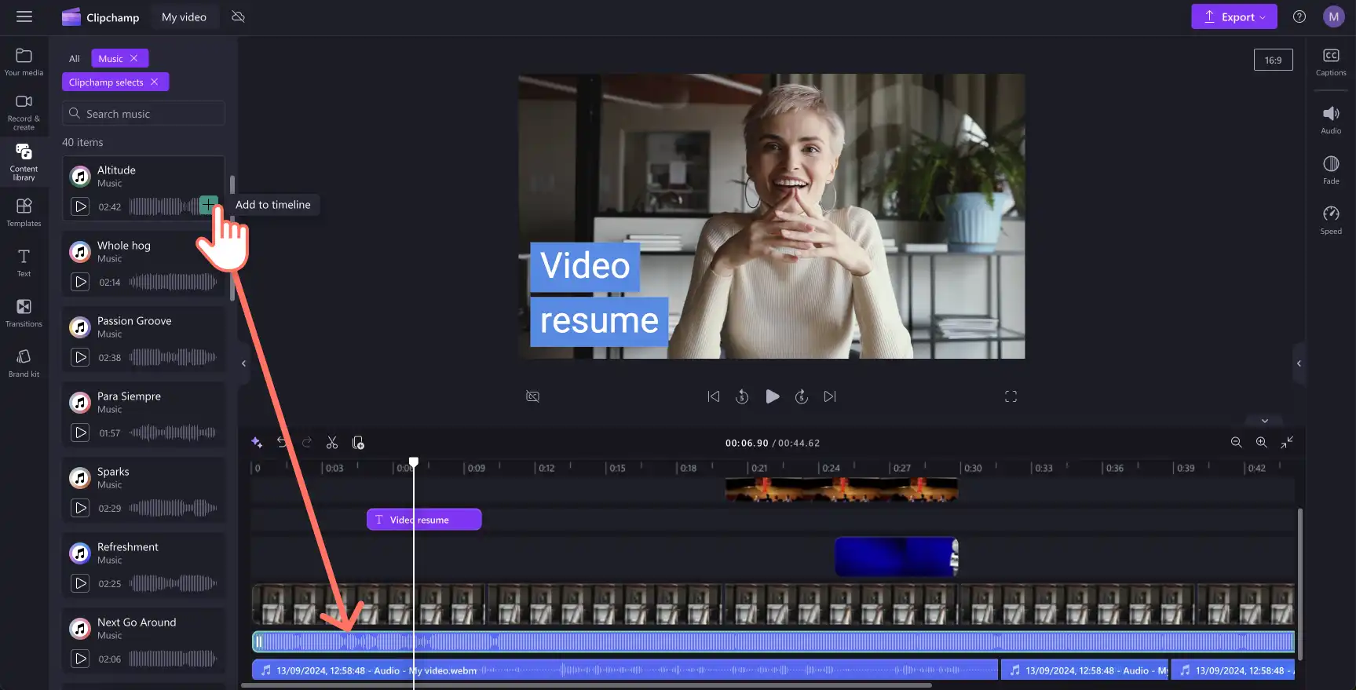Select the My video.webm audio clip

(625, 670)
